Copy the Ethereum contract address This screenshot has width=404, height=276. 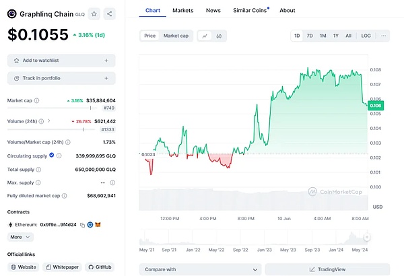[81, 224]
